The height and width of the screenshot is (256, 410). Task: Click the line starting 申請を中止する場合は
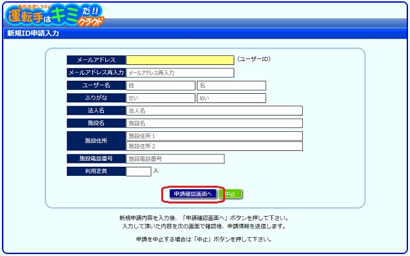coord(204,240)
